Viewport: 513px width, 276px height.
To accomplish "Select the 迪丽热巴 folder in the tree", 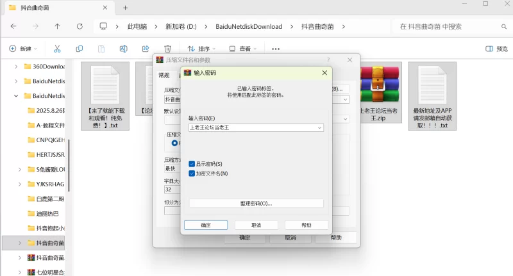I will [43, 214].
